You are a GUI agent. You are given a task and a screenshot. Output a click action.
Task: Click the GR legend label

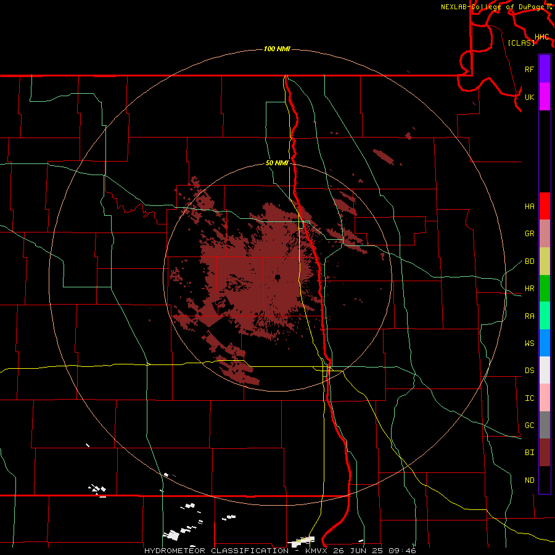[x=530, y=234]
